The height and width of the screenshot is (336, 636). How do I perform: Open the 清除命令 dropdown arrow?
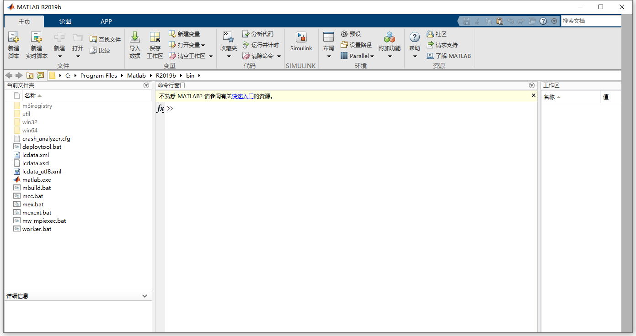pyautogui.click(x=279, y=56)
